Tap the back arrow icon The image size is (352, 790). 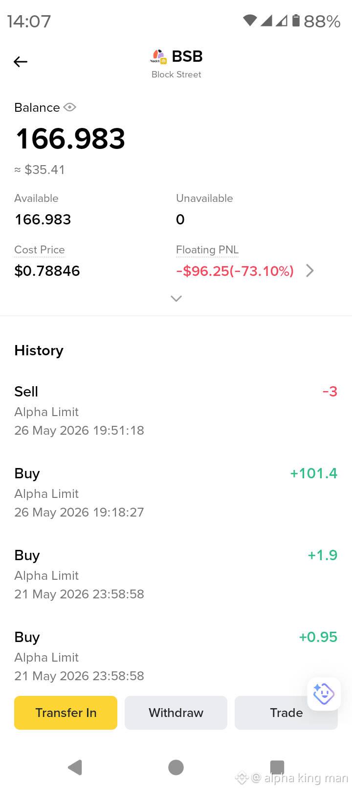pyautogui.click(x=21, y=62)
